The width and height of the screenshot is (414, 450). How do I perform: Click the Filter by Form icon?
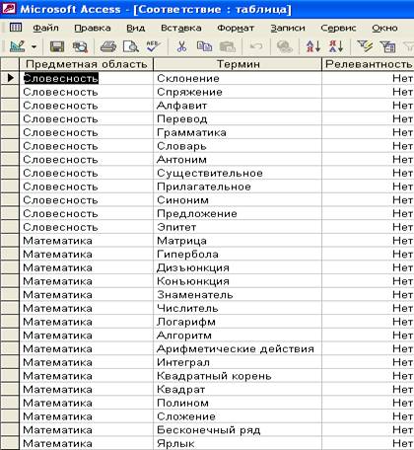tap(387, 46)
